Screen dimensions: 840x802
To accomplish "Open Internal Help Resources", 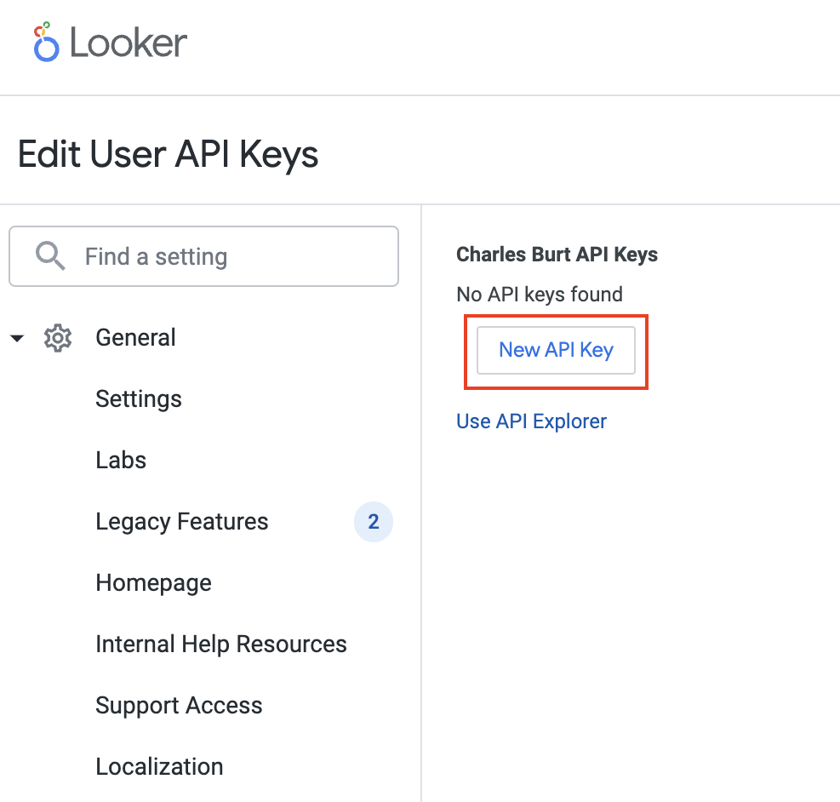I will coord(221,644).
